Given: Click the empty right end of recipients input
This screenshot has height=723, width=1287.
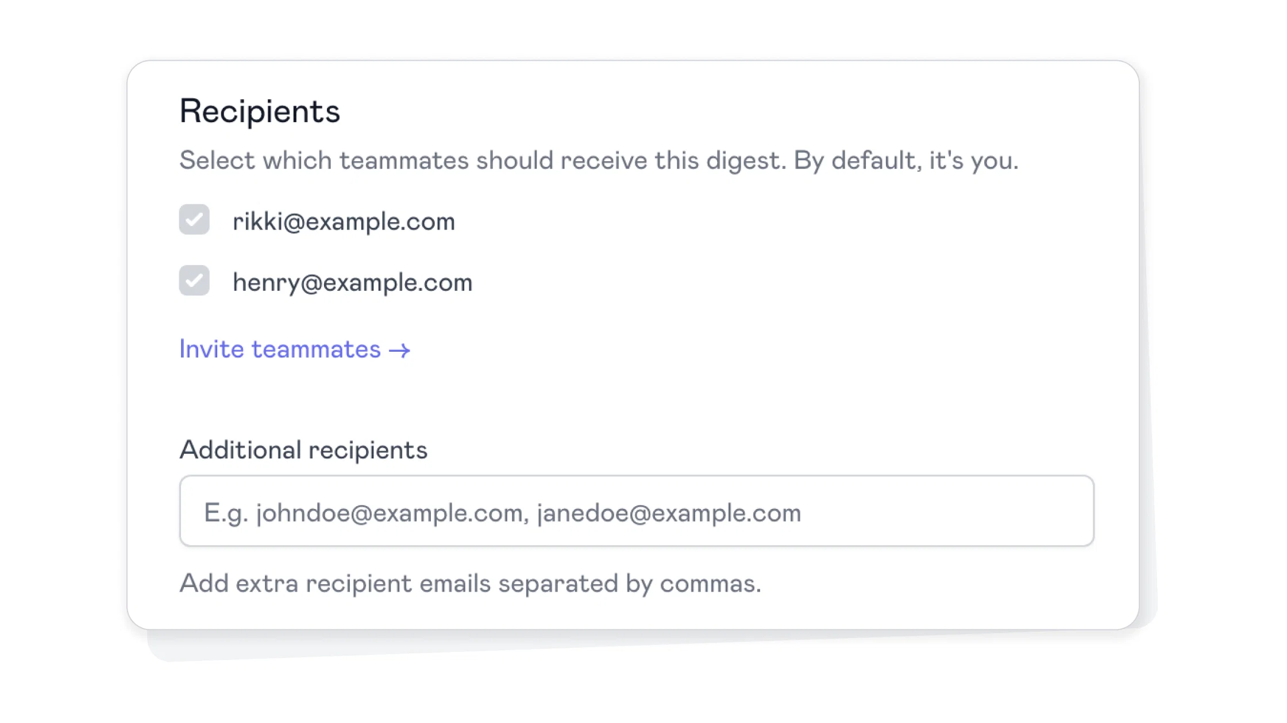Looking at the screenshot, I should coord(948,511).
